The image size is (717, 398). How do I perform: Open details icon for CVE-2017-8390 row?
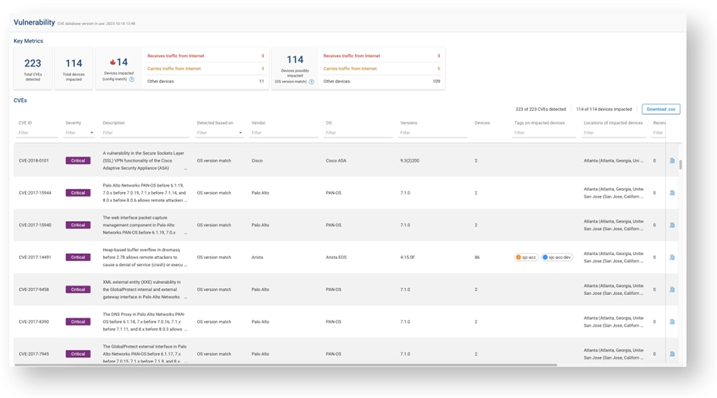(x=671, y=322)
